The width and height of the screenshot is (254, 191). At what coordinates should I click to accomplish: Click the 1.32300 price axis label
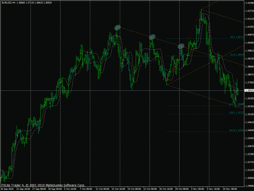(250, 154)
